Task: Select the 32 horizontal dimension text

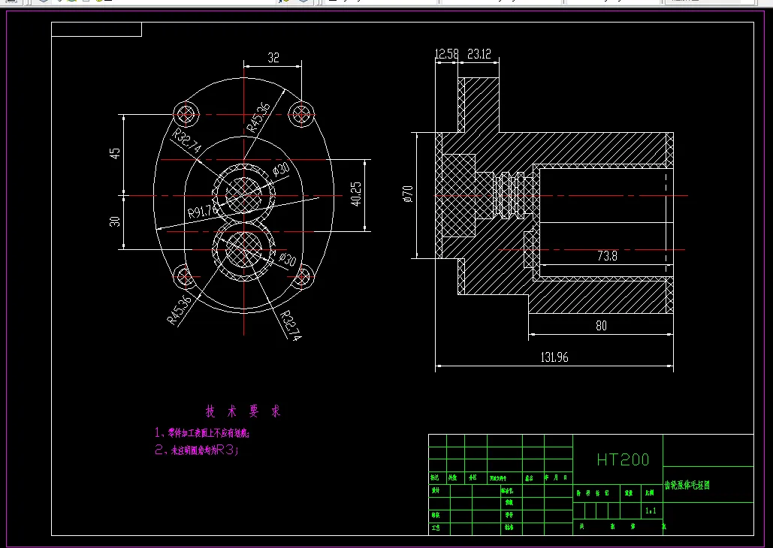Action: coord(273,58)
